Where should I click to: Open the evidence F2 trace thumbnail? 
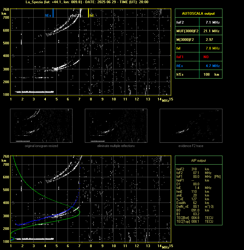191,126
